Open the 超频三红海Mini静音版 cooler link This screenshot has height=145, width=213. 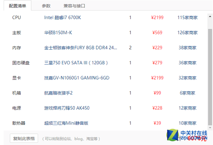coord(66,123)
